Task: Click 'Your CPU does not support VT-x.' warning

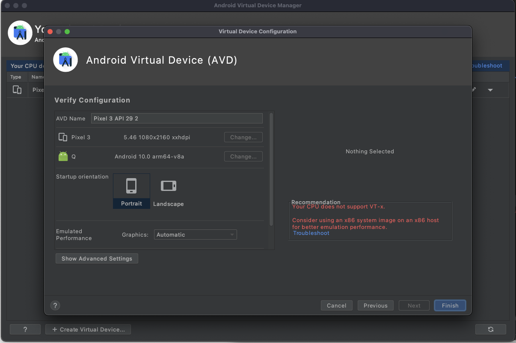Action: [x=338, y=207]
